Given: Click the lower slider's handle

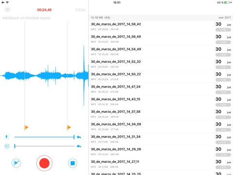Looking at the screenshot, I should 15,146.
